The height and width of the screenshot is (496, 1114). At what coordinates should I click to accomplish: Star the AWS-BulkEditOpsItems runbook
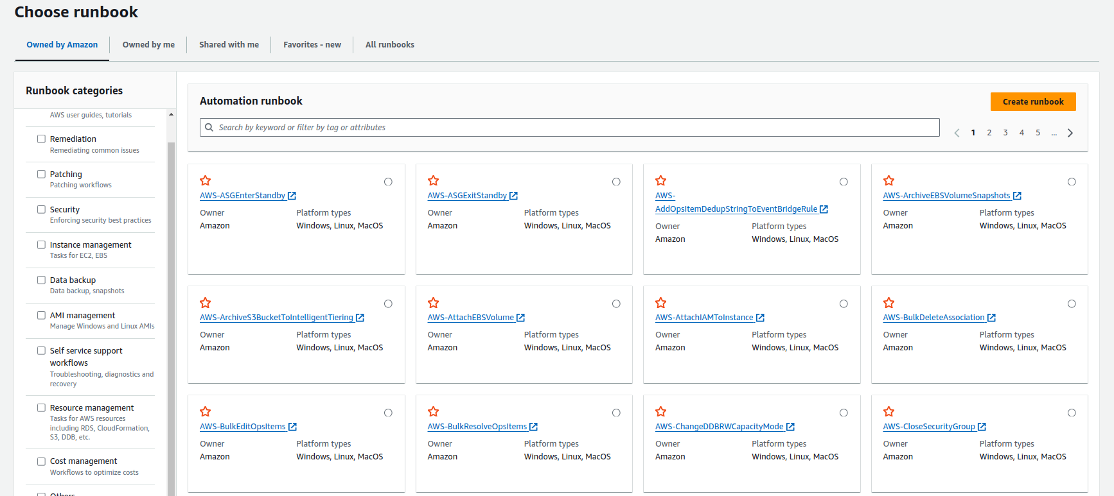pyautogui.click(x=206, y=412)
